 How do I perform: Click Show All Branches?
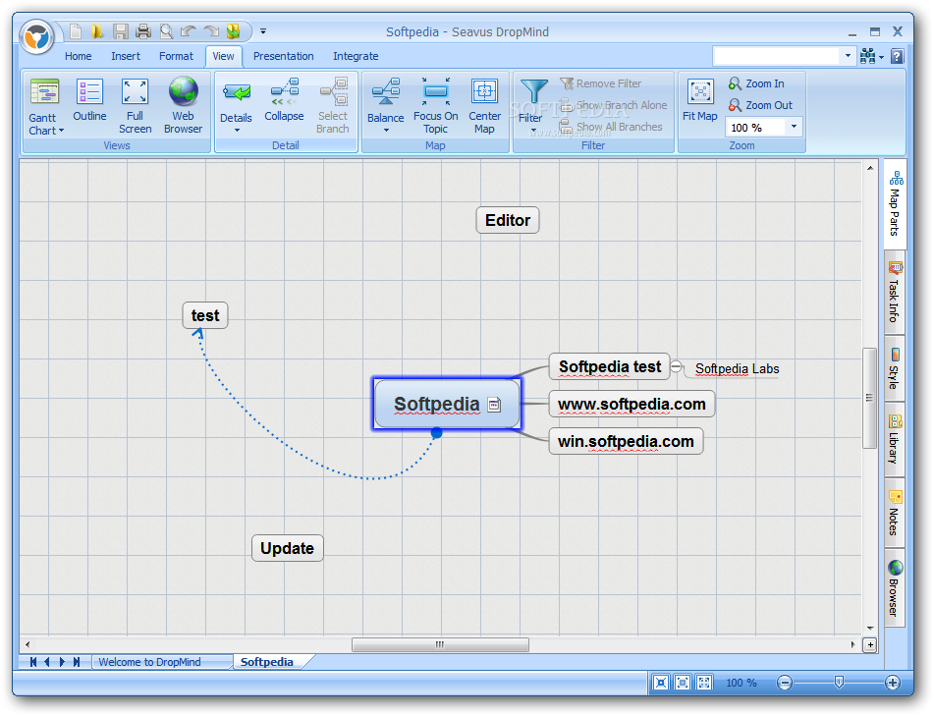tap(611, 127)
